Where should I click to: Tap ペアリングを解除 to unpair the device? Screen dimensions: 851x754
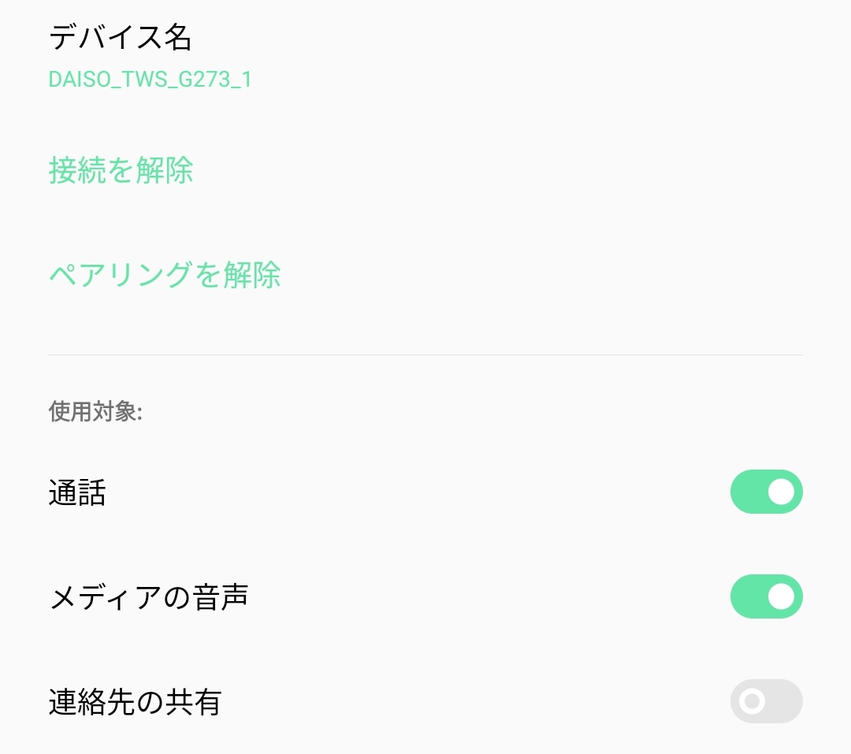(x=165, y=275)
